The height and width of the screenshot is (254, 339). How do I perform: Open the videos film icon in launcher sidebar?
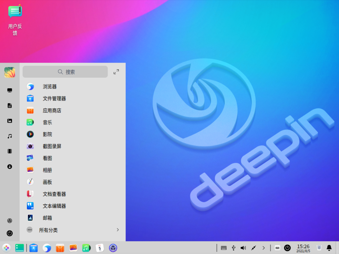10,151
